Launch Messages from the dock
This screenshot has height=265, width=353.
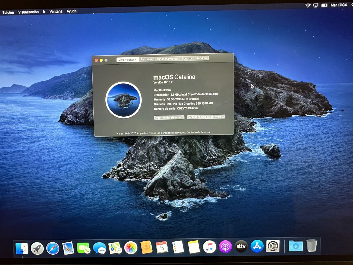tap(99, 248)
